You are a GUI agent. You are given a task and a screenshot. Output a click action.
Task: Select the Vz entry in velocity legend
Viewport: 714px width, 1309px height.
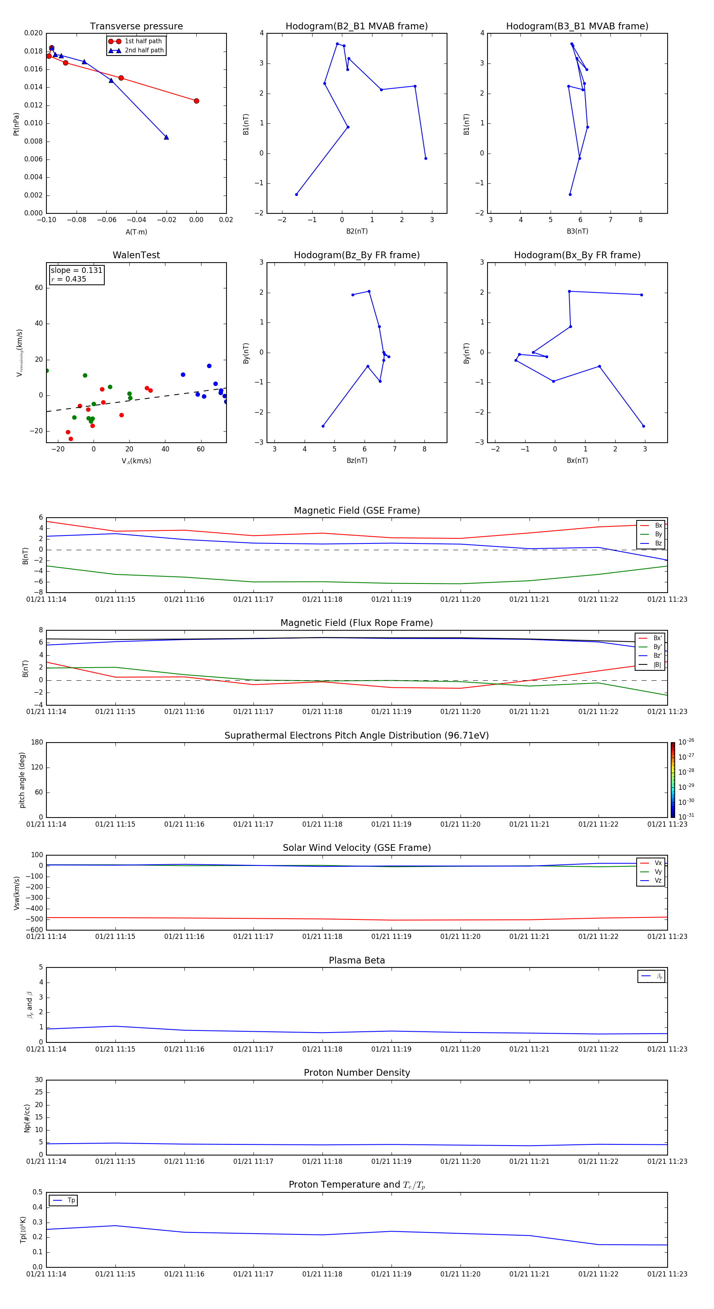651,880
